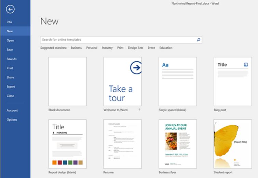
Task: Search suggested Event templates
Action: tap(151, 48)
